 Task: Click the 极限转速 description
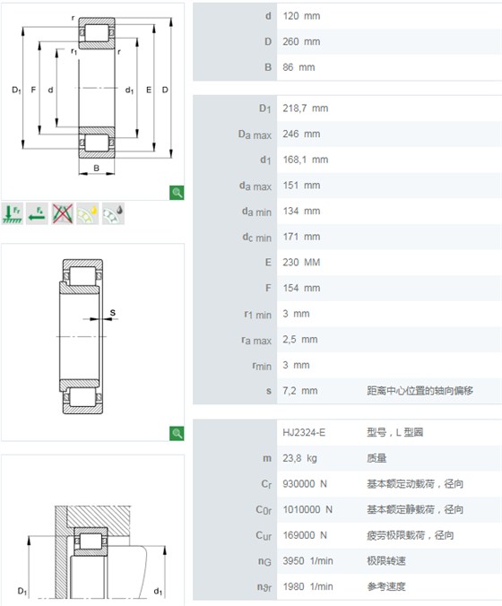(386, 561)
